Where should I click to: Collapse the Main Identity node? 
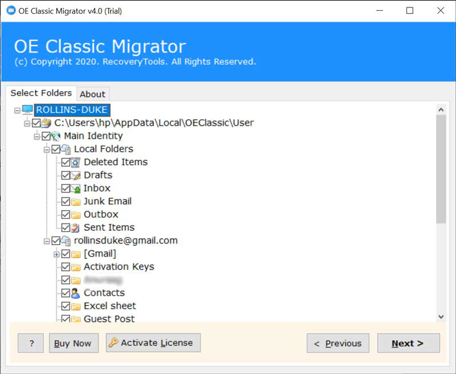pyautogui.click(x=37, y=136)
